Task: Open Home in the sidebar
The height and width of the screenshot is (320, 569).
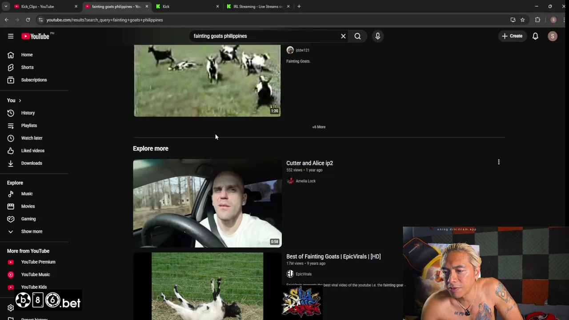Action: [27, 55]
